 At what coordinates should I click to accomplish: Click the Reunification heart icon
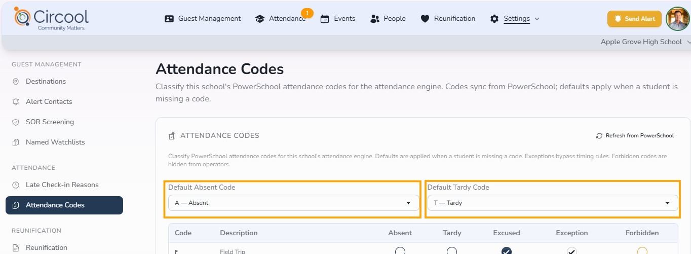click(x=425, y=19)
